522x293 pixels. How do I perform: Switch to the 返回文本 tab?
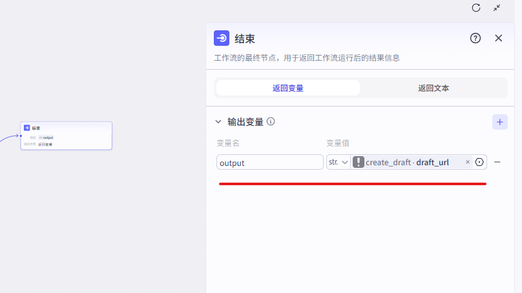click(433, 88)
